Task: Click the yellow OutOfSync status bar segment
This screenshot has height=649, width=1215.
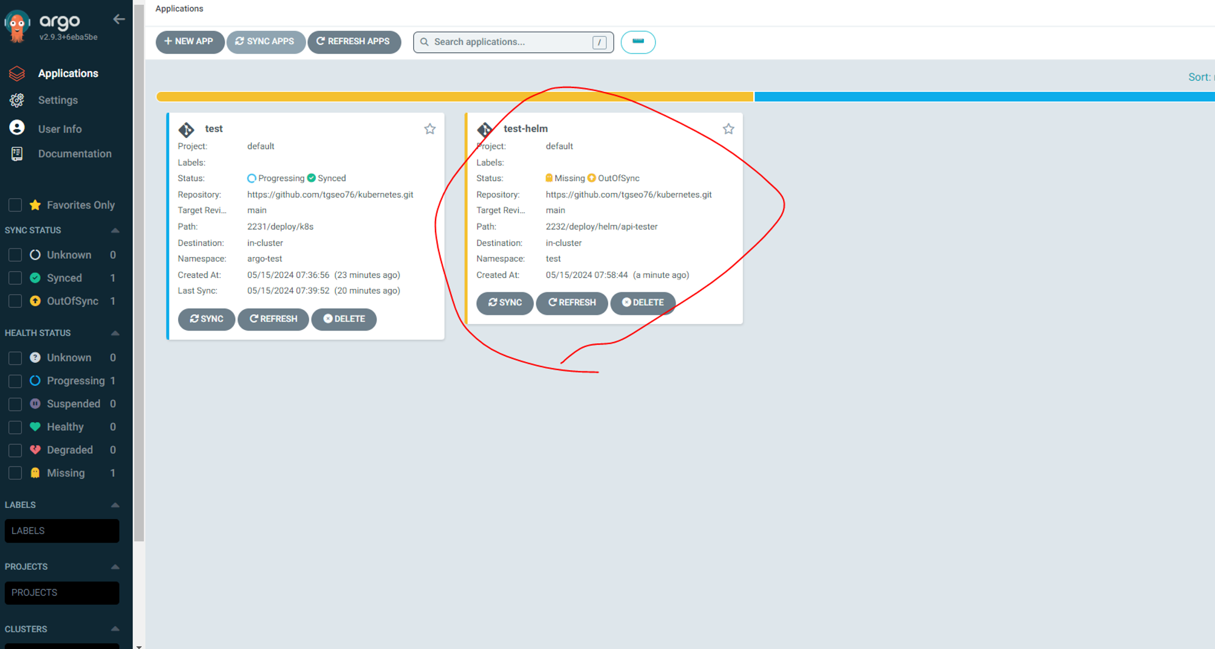Action: [455, 97]
